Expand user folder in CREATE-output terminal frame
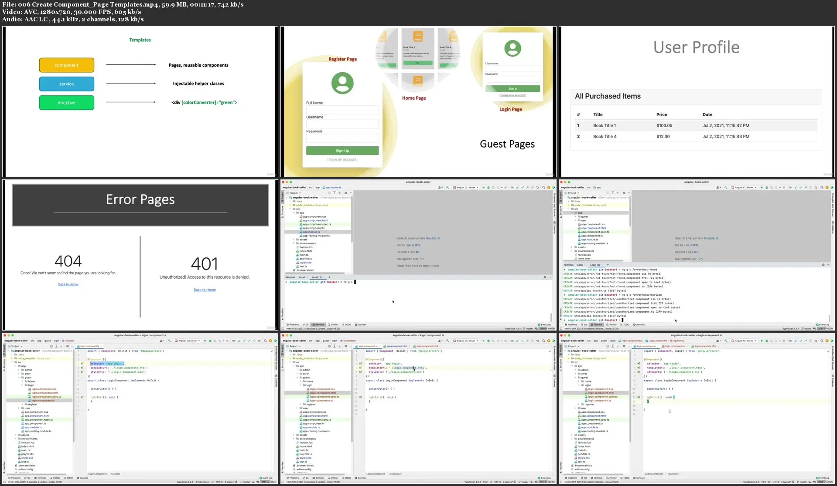The image size is (837, 486). (x=575, y=220)
